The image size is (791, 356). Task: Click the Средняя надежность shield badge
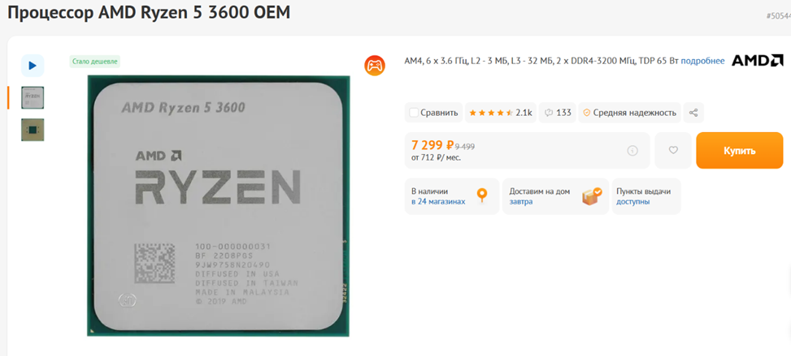629,113
